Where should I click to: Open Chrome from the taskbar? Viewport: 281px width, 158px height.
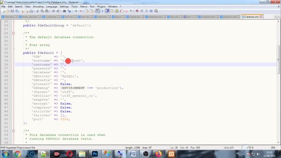(x=18, y=154)
